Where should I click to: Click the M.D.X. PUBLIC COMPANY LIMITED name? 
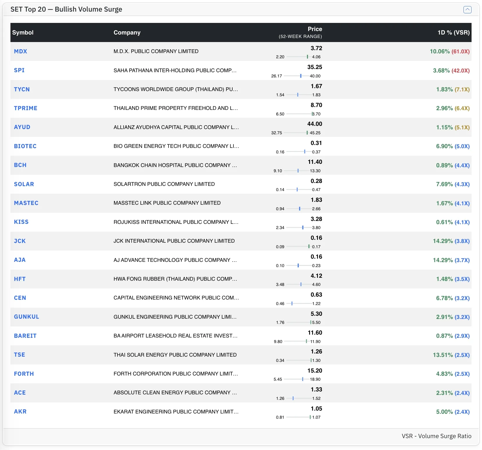[x=156, y=51]
